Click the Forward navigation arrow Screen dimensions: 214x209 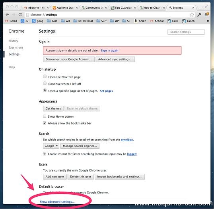coord(14,15)
